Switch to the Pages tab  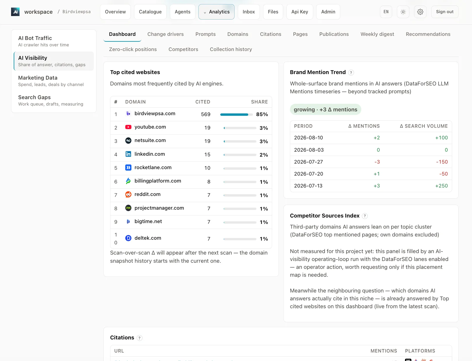(x=300, y=34)
